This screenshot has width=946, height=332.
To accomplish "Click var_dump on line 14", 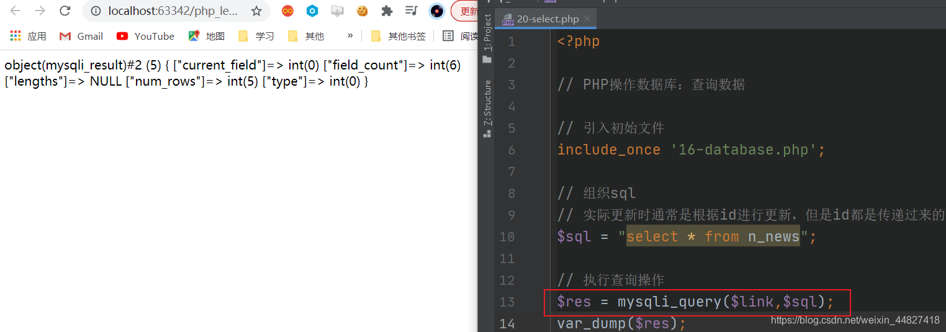I will (592, 323).
